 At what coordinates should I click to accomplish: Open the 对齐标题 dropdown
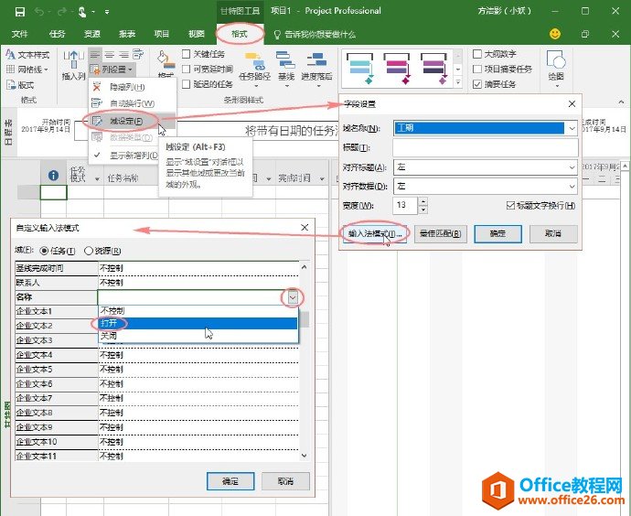click(572, 167)
